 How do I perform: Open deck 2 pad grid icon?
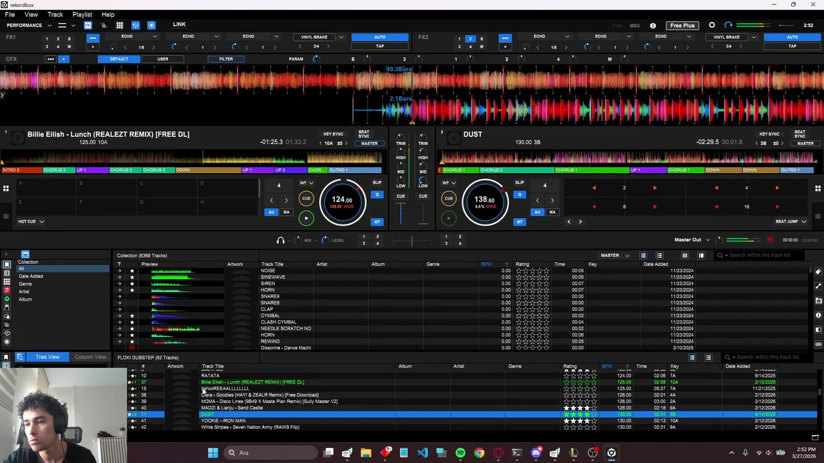coord(818,188)
